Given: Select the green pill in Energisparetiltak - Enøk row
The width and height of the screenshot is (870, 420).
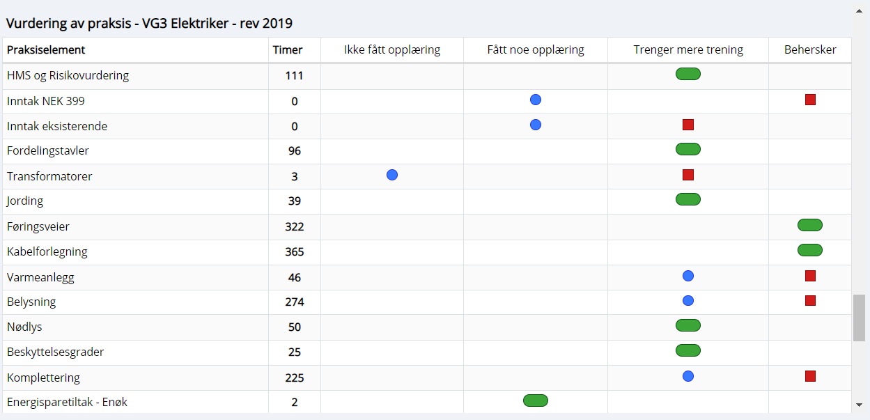Looking at the screenshot, I should coord(536,400).
